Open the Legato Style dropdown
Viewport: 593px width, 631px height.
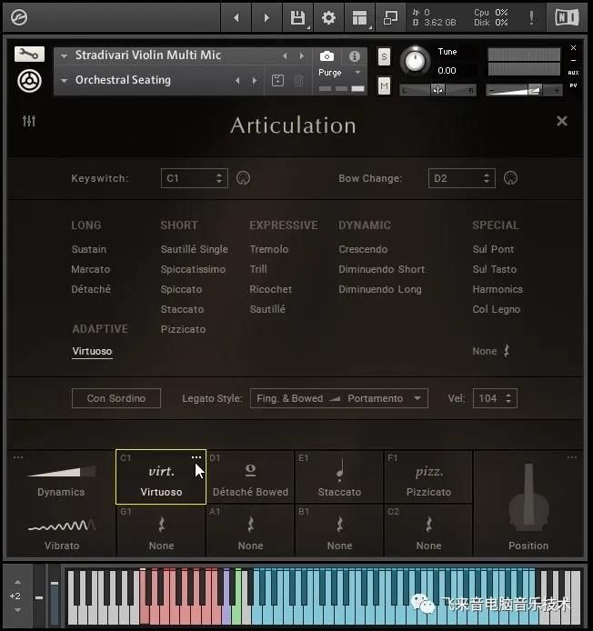(338, 398)
